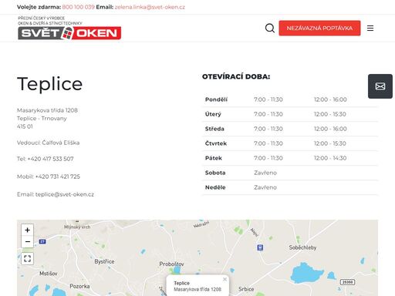Call the free number 800 100 039
This screenshot has width=395, height=296.
tap(79, 7)
